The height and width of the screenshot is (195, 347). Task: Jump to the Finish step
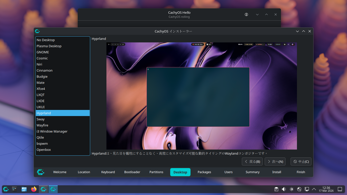tap(301, 172)
